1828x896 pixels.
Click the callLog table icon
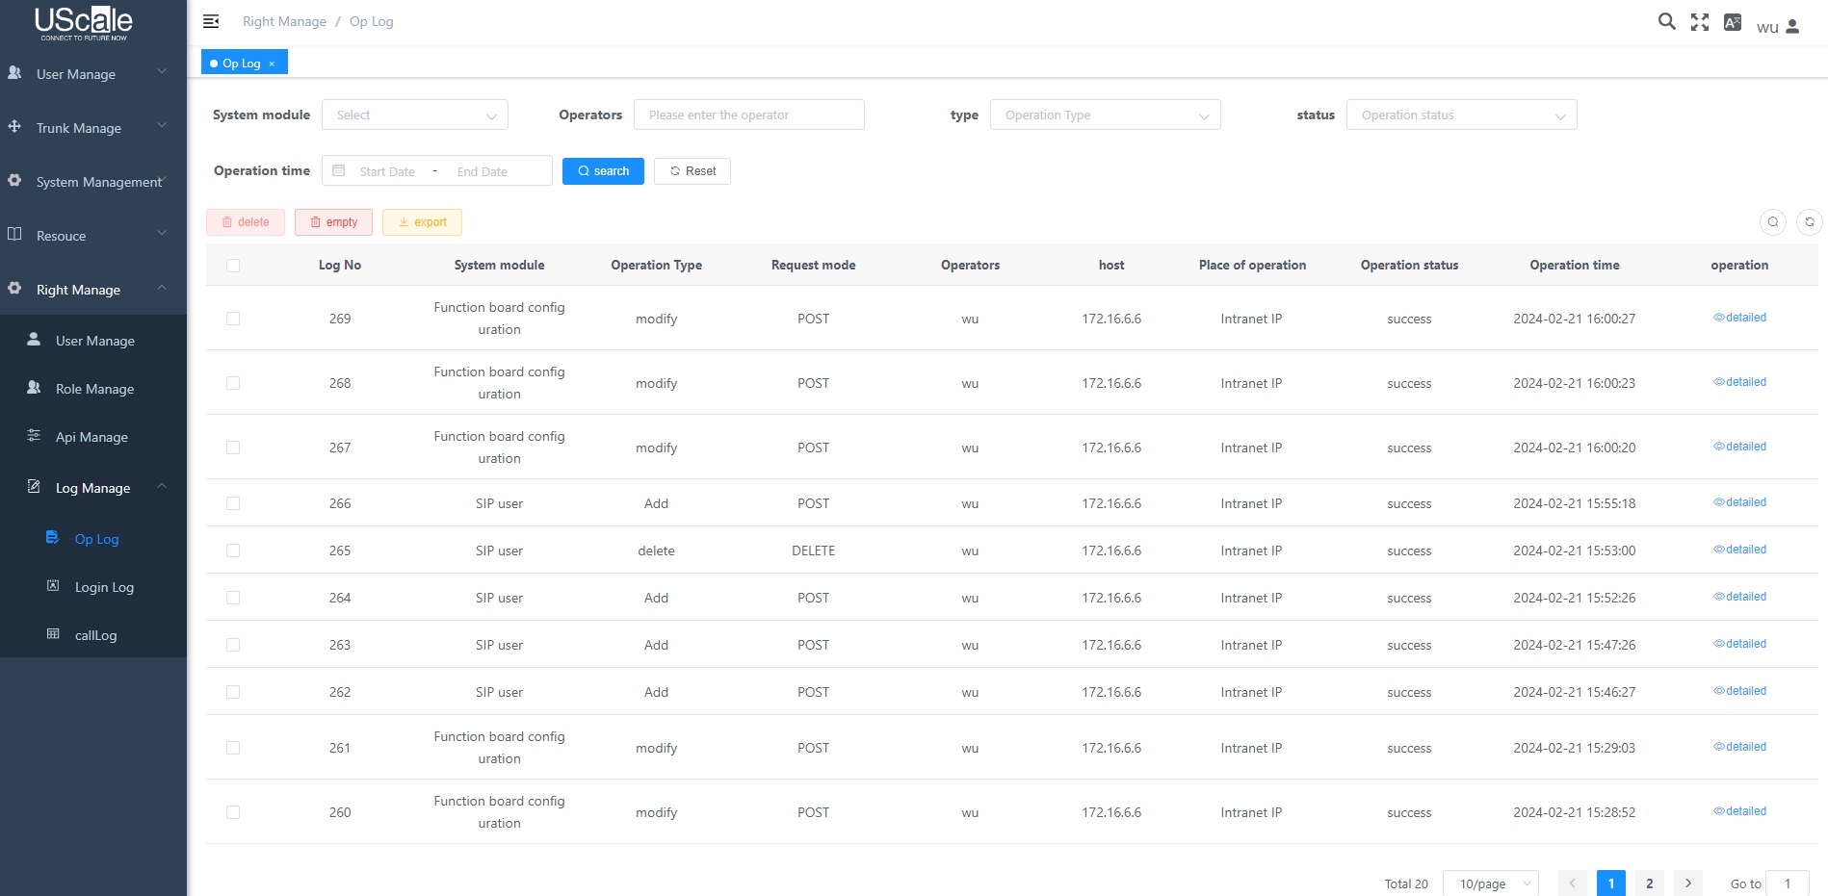(53, 633)
